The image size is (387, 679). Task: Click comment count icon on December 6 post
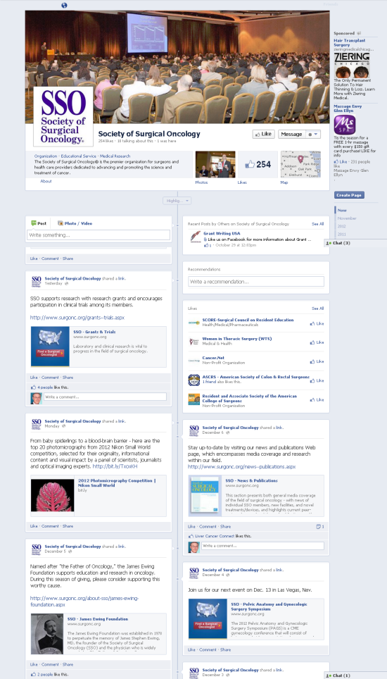(320, 527)
